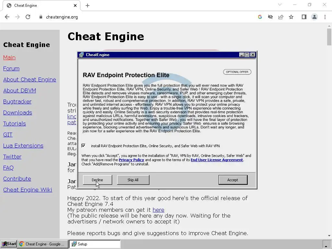Open Google icon in the address bar
Viewport: 332px width, 249px height.
(x=260, y=17)
